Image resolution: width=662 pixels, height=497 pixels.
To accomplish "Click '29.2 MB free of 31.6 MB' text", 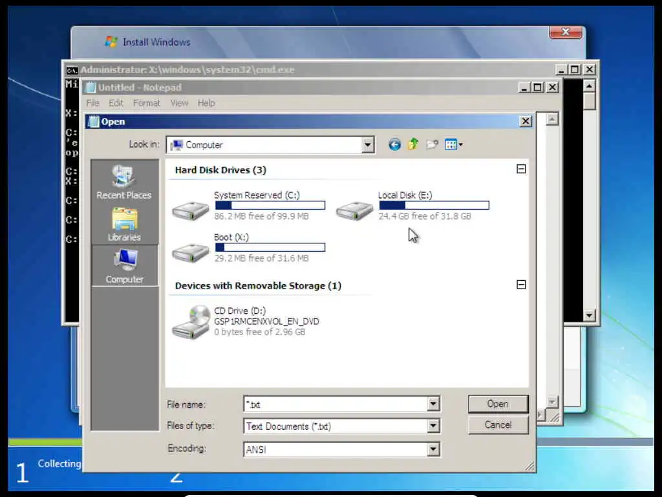I will tap(261, 258).
